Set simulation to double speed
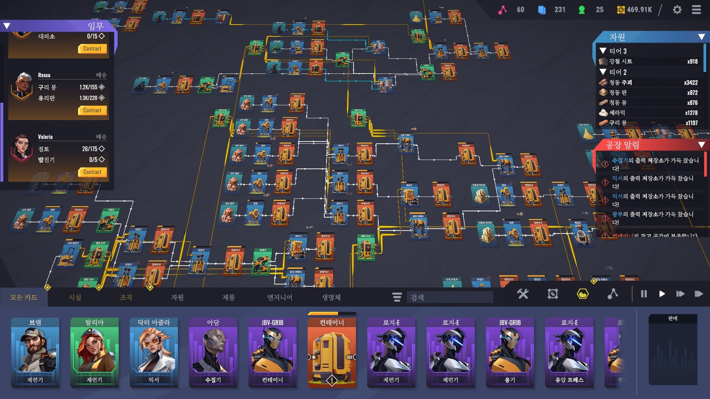 tap(680, 294)
